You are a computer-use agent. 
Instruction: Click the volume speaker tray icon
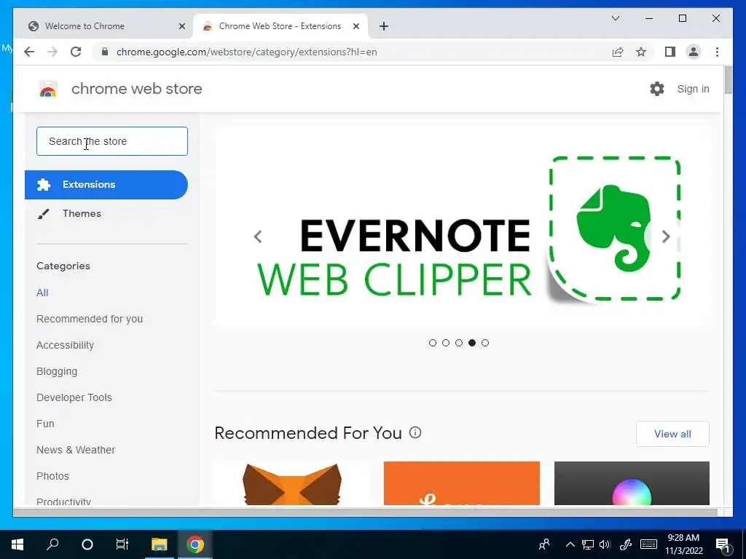605,544
